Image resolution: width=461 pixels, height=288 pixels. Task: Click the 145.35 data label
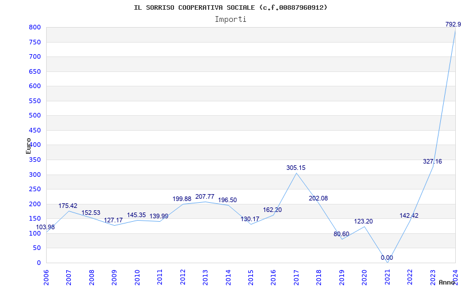tap(136, 215)
